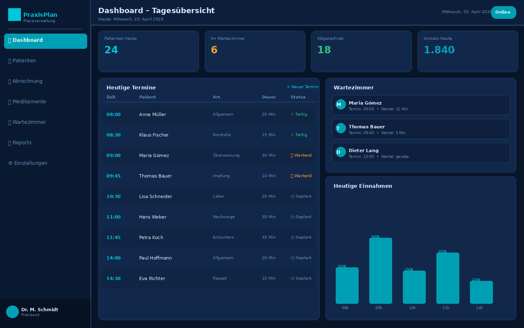The height and width of the screenshot is (328, 524).
Task: Open Abrechnung via its sidebar icon
Action: (x=9, y=81)
